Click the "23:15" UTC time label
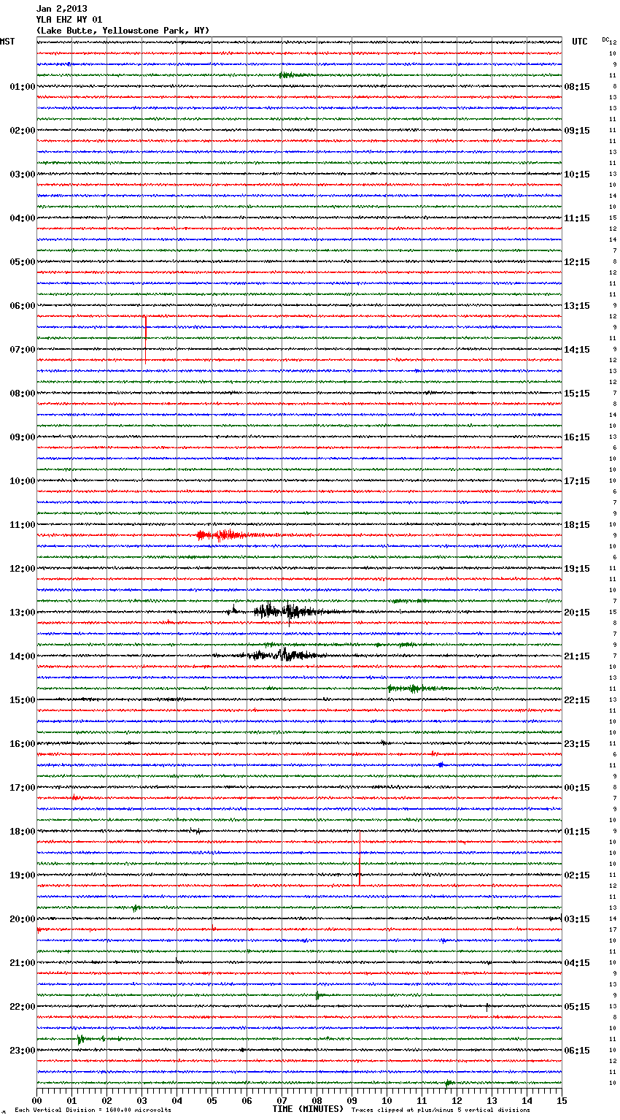The width and height of the screenshot is (620, 1120). pyautogui.click(x=577, y=744)
